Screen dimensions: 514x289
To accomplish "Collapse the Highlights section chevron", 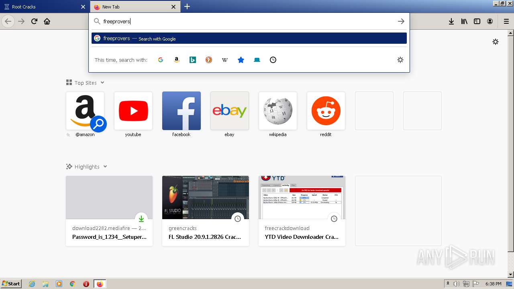I will point(105,167).
